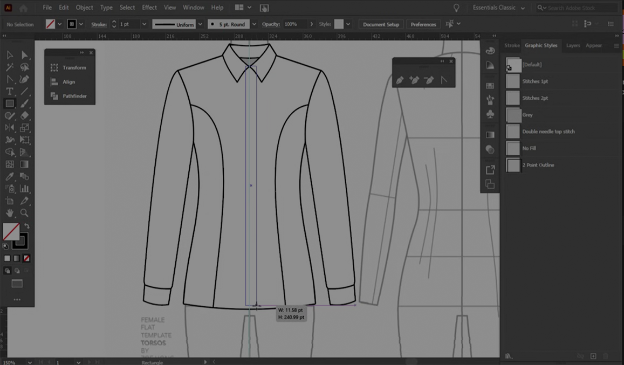Image resolution: width=624 pixels, height=365 pixels.
Task: Open the Swatches panel from dock
Action: coord(490,86)
